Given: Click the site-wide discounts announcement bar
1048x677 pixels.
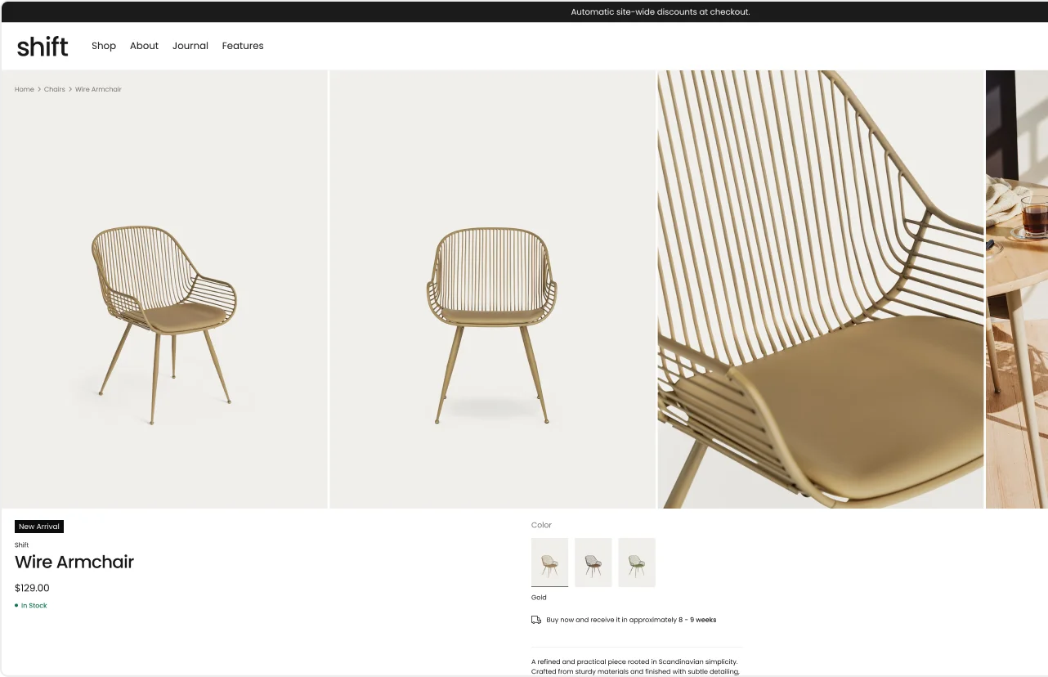Looking at the screenshot, I should click(x=660, y=11).
